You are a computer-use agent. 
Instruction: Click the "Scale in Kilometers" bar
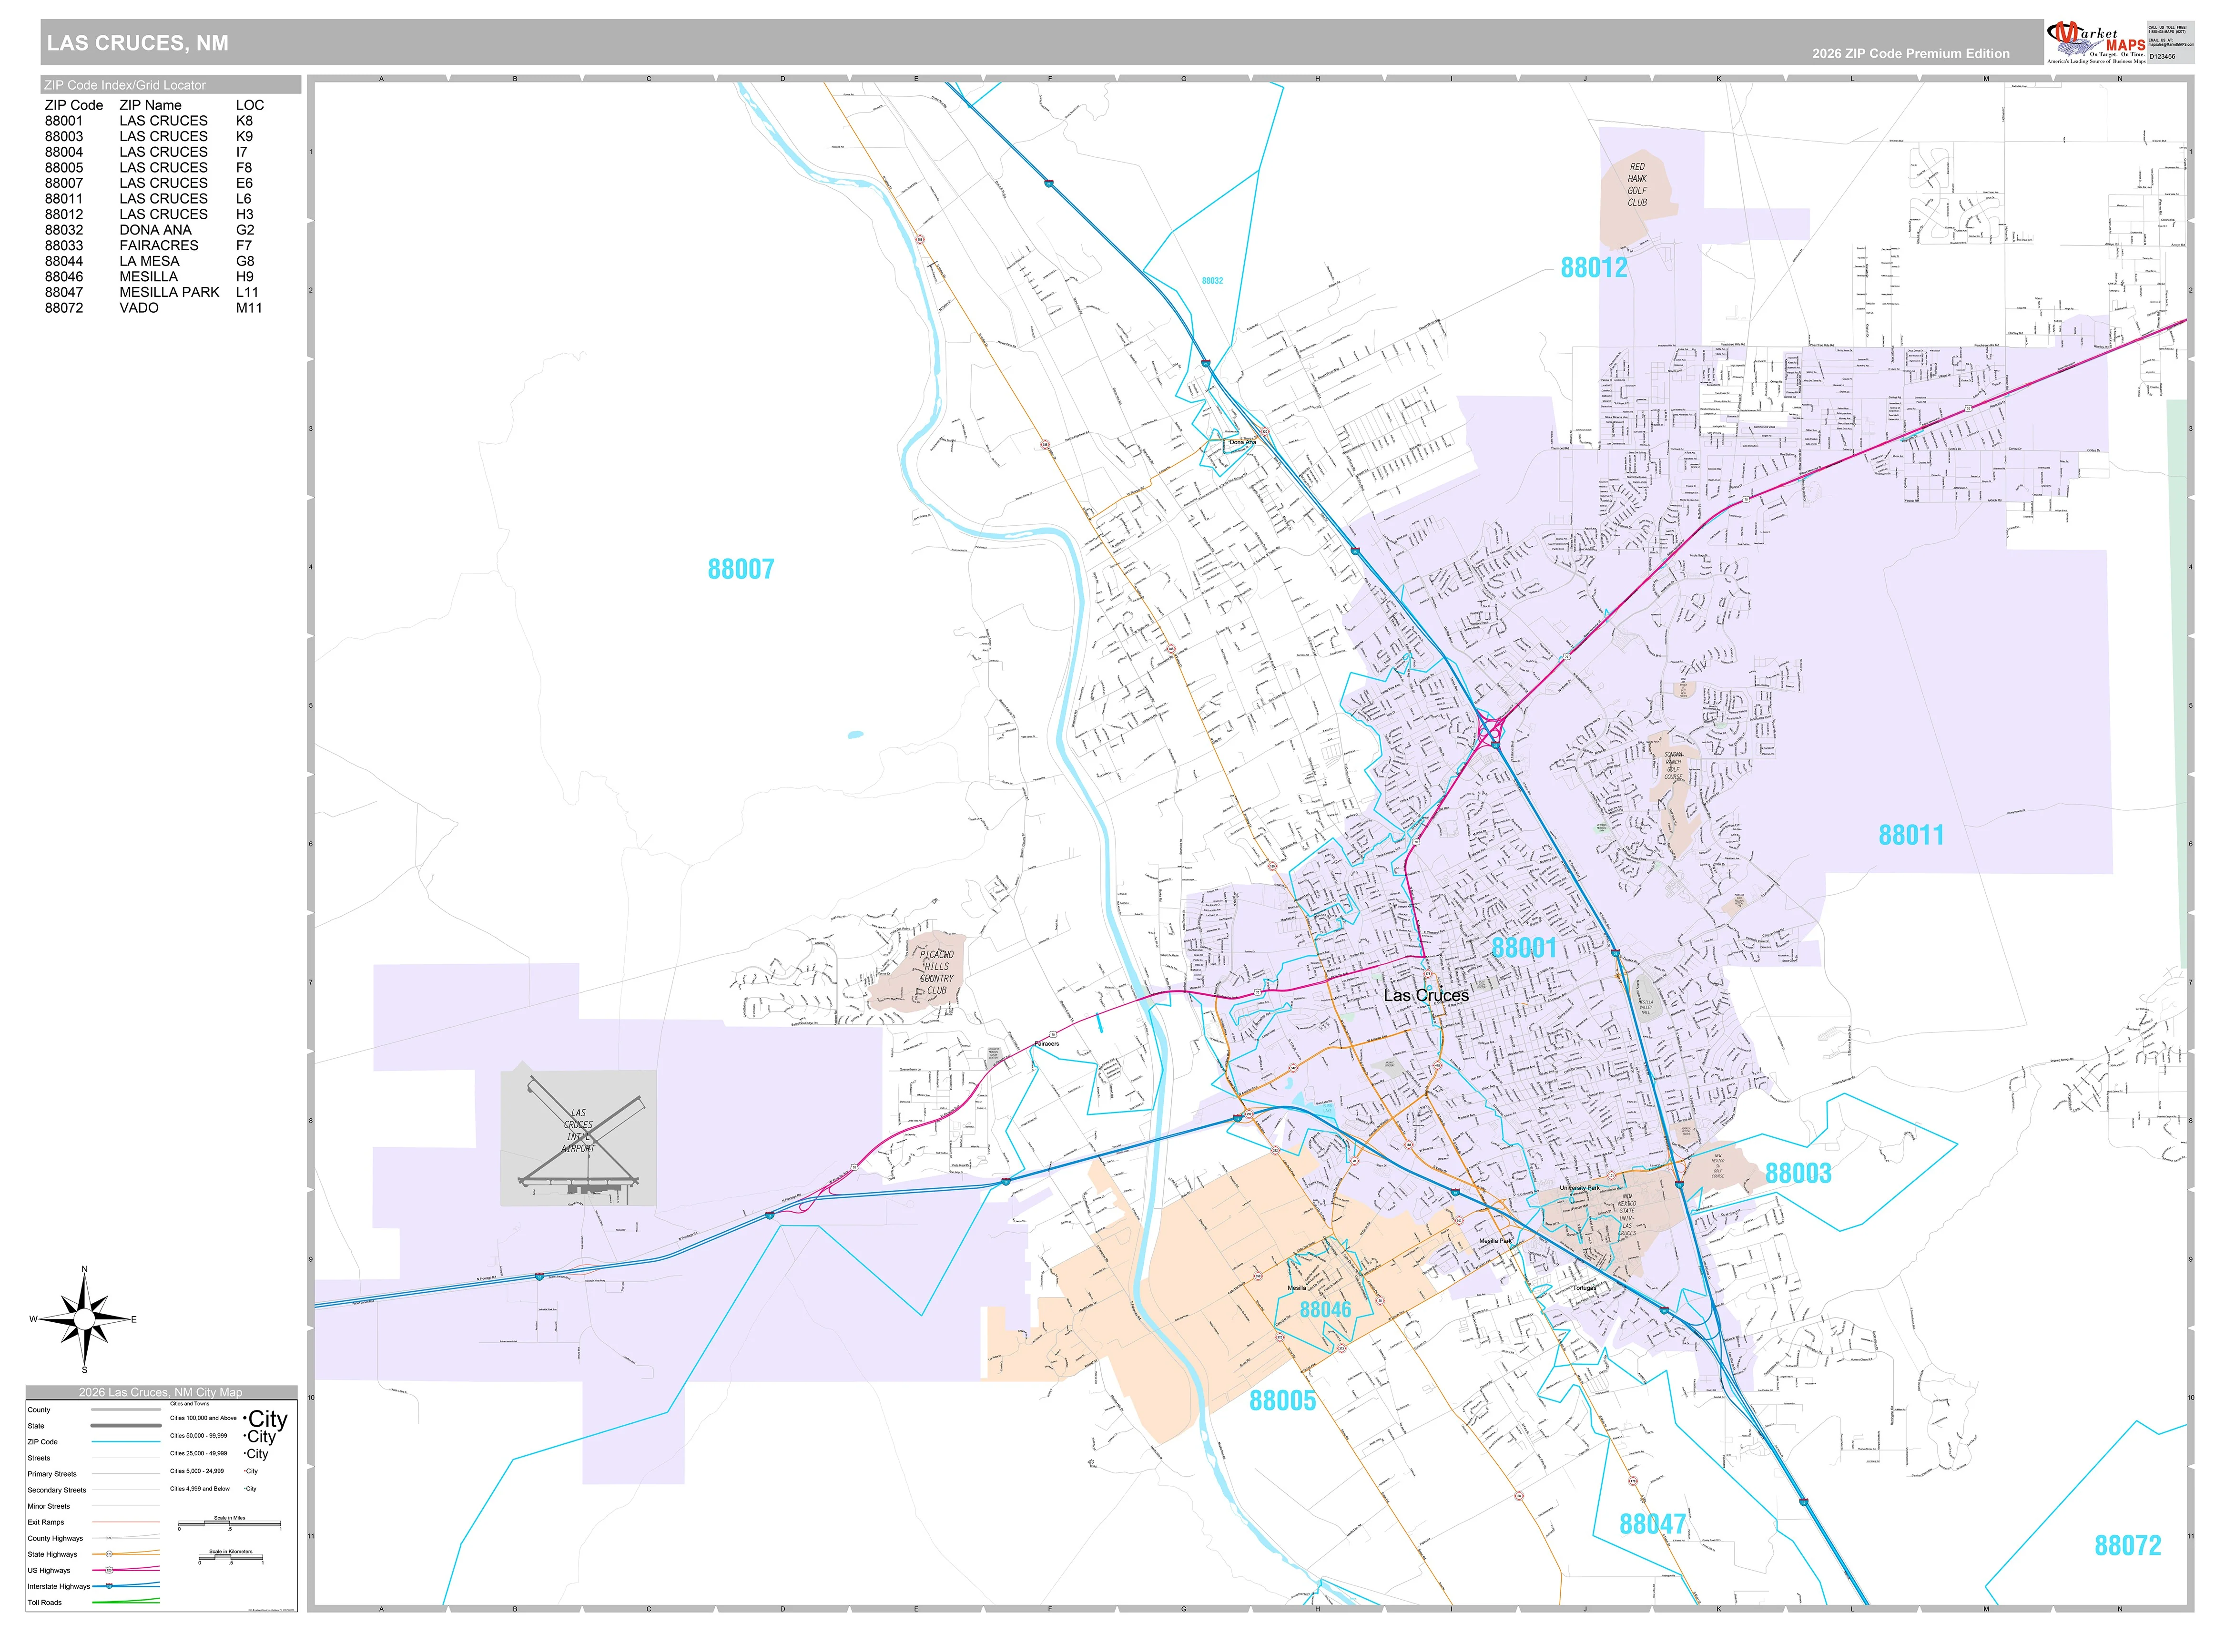231,1558
